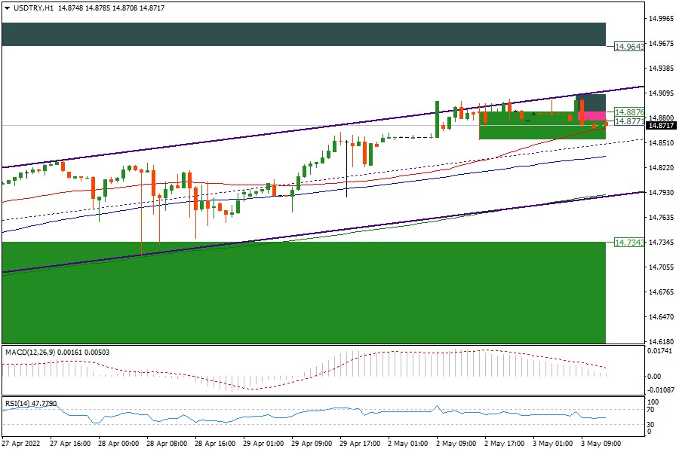This screenshot has height=452, width=679.
Task: Click the 14.8771 price level tag
Action: (x=629, y=121)
